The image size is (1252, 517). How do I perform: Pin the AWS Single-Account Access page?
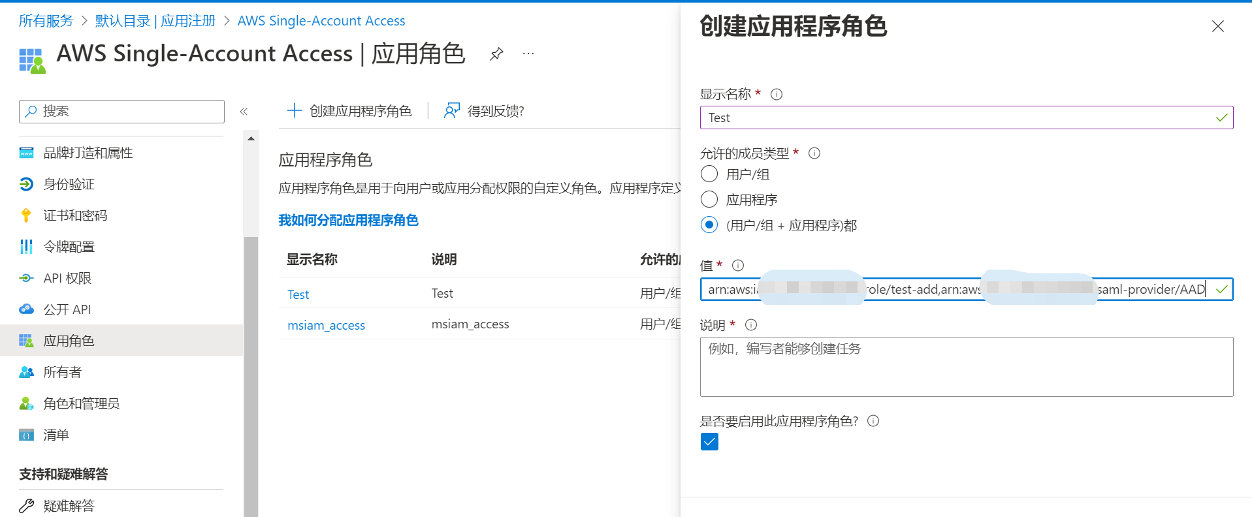click(496, 54)
